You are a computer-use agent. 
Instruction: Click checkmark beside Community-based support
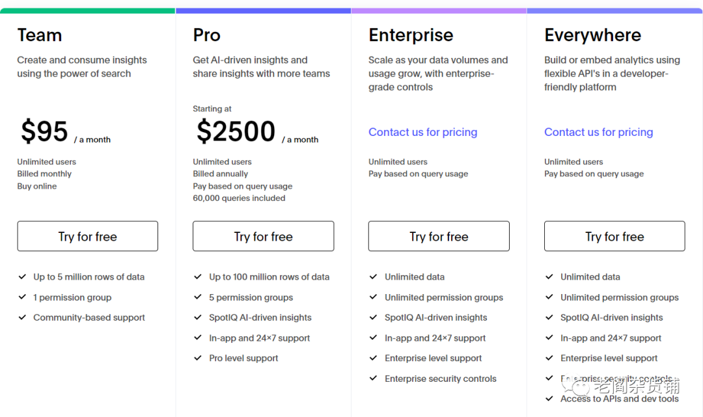(x=22, y=317)
